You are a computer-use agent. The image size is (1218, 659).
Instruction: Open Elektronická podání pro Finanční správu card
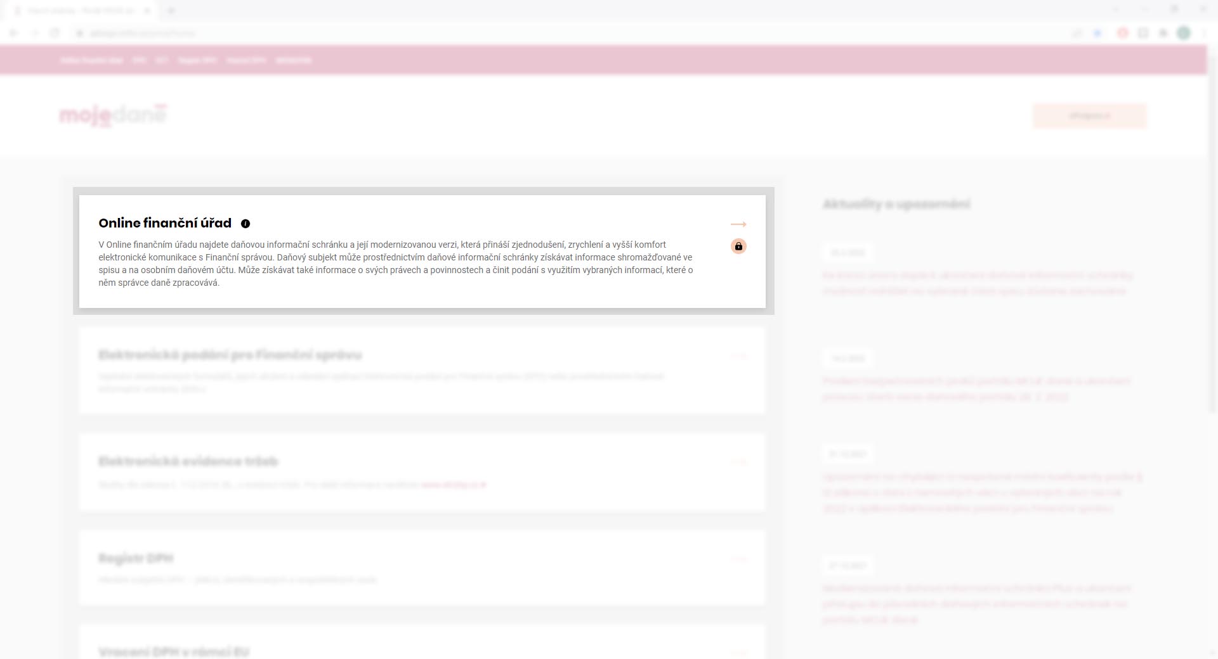pos(422,371)
